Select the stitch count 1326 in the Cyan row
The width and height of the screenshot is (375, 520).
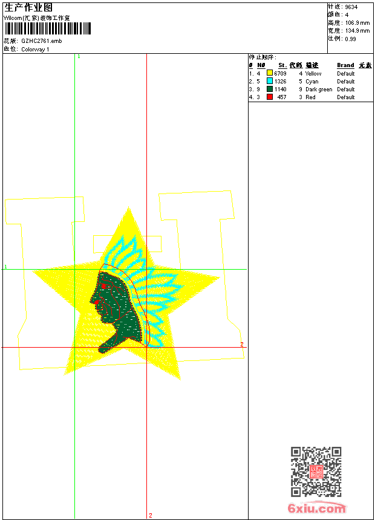(x=280, y=82)
